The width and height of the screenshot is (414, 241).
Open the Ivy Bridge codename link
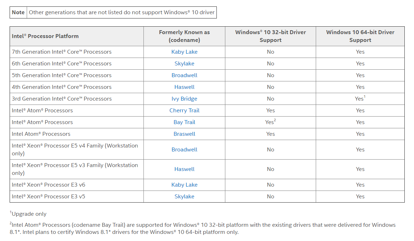tap(184, 99)
